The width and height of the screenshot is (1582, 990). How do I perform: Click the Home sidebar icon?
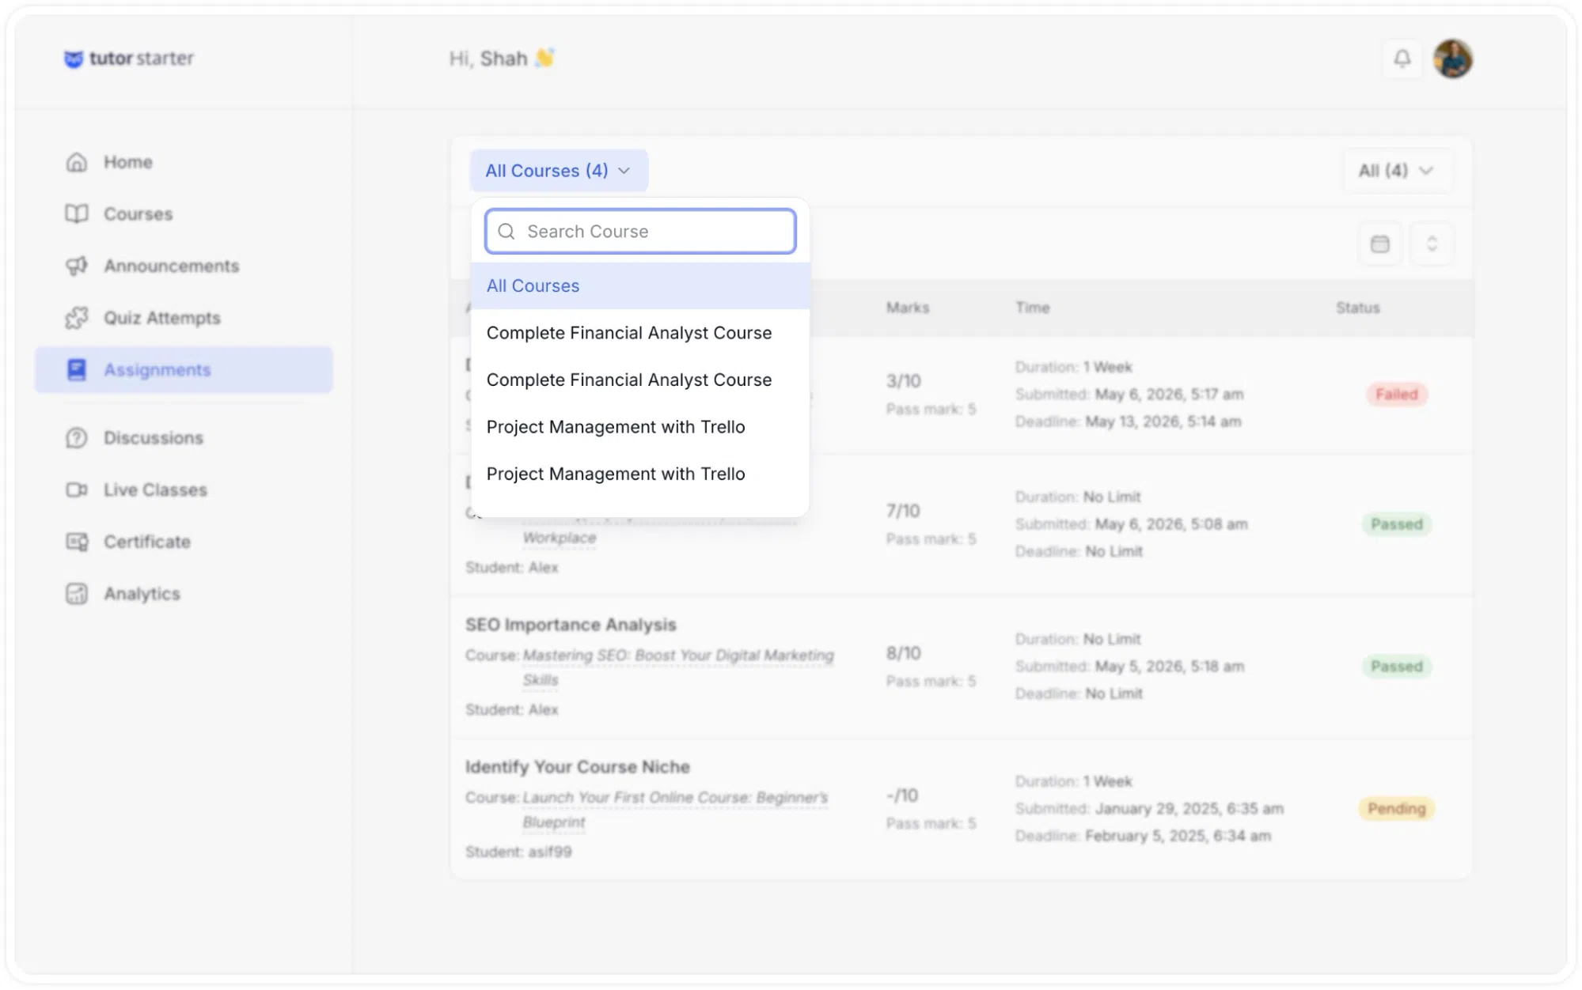pos(77,162)
